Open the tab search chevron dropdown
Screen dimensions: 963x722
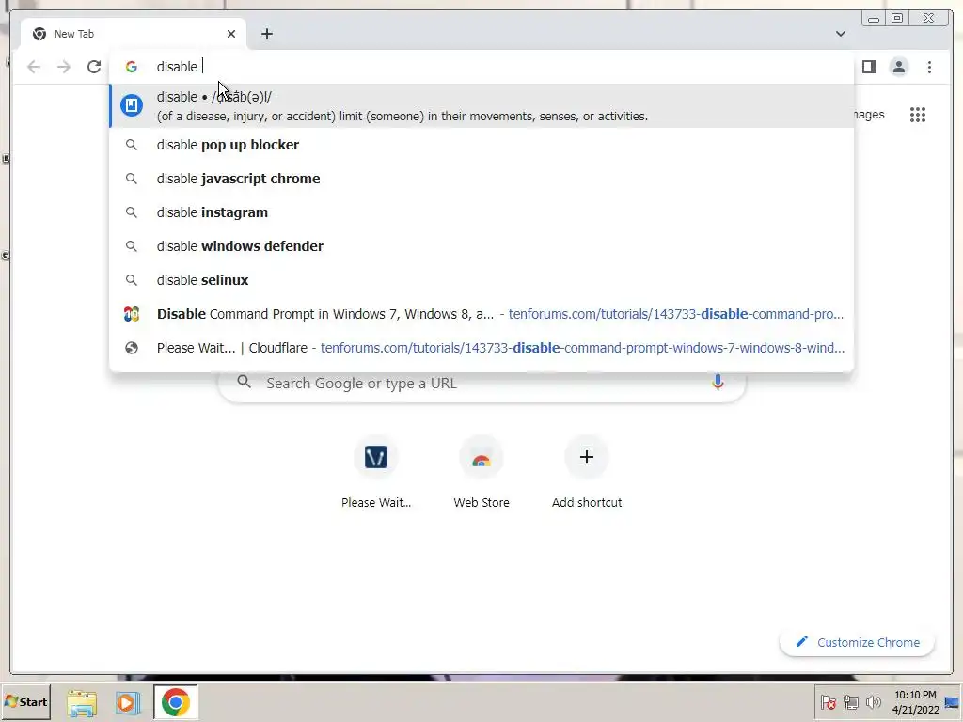click(x=840, y=34)
